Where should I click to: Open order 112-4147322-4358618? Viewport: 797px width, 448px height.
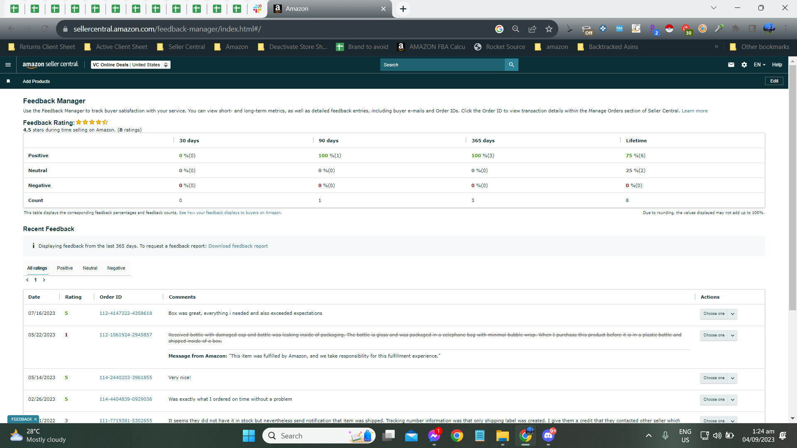(126, 313)
